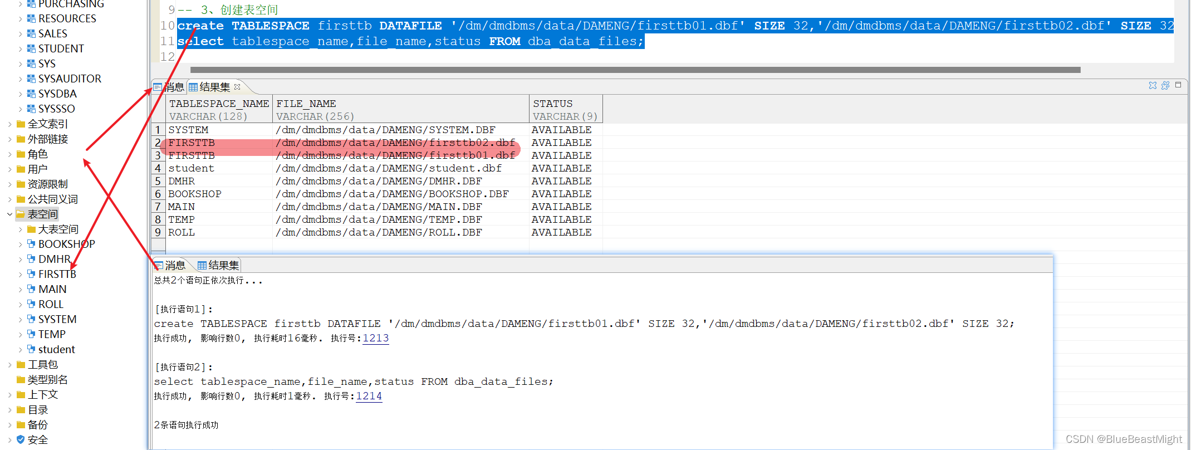Screen dimensions: 1191x450
Task: Click the ROLL tablespace icon in tree
Action: pyautogui.click(x=31, y=304)
